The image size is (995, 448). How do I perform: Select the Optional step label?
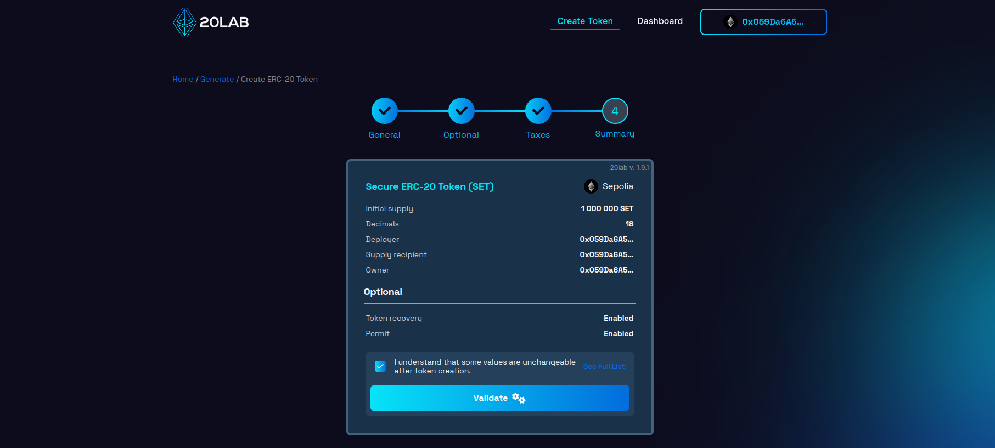click(x=461, y=135)
